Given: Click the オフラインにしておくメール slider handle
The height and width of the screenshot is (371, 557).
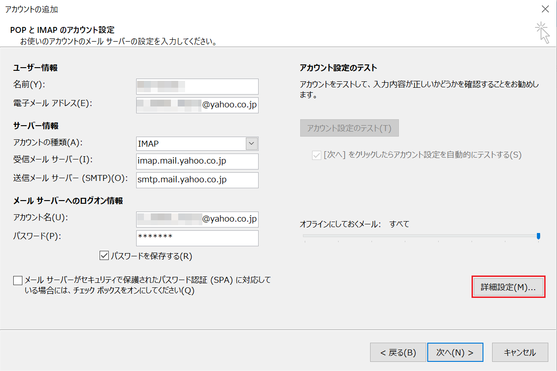Looking at the screenshot, I should click(539, 236).
